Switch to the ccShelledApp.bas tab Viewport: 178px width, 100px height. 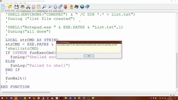tap(40, 11)
